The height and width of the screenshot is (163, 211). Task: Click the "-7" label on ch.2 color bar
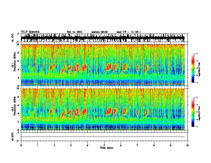pyautogui.click(x=196, y=127)
